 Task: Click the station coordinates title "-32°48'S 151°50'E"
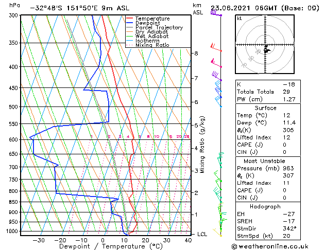tap(67, 8)
